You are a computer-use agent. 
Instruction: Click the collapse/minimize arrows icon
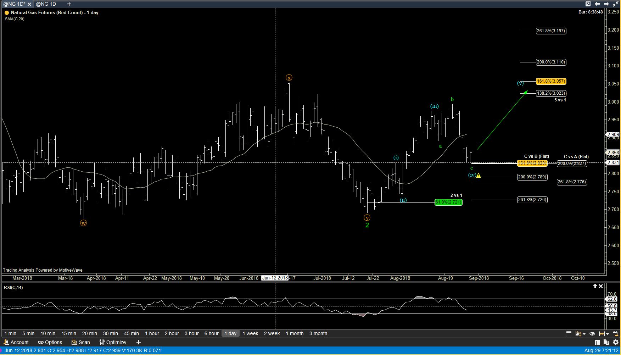(x=615, y=4)
